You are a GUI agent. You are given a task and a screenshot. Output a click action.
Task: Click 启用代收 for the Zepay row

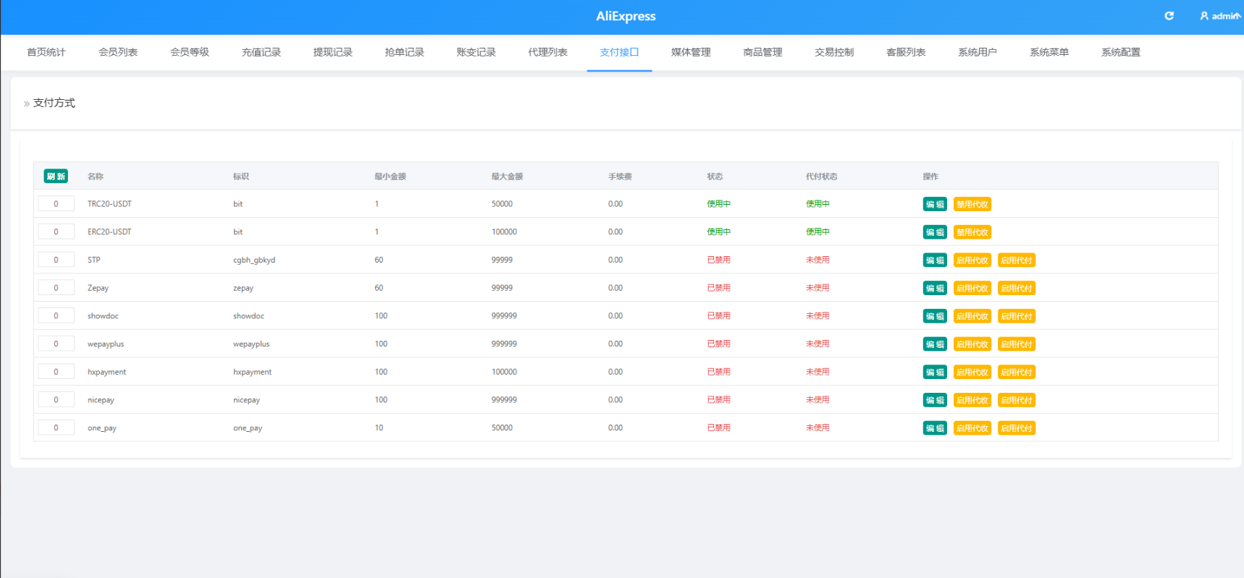[972, 288]
